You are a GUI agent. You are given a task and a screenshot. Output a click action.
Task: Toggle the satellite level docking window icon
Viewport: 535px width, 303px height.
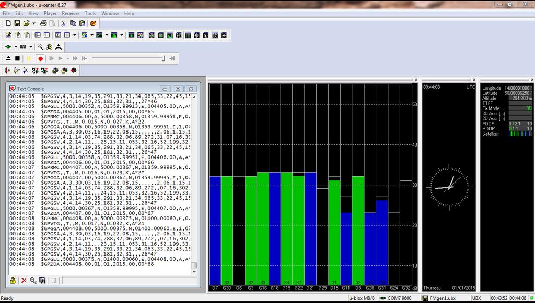coord(170,35)
